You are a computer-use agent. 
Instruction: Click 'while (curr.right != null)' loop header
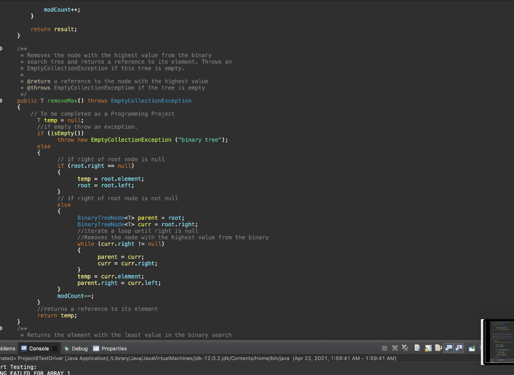tap(120, 244)
